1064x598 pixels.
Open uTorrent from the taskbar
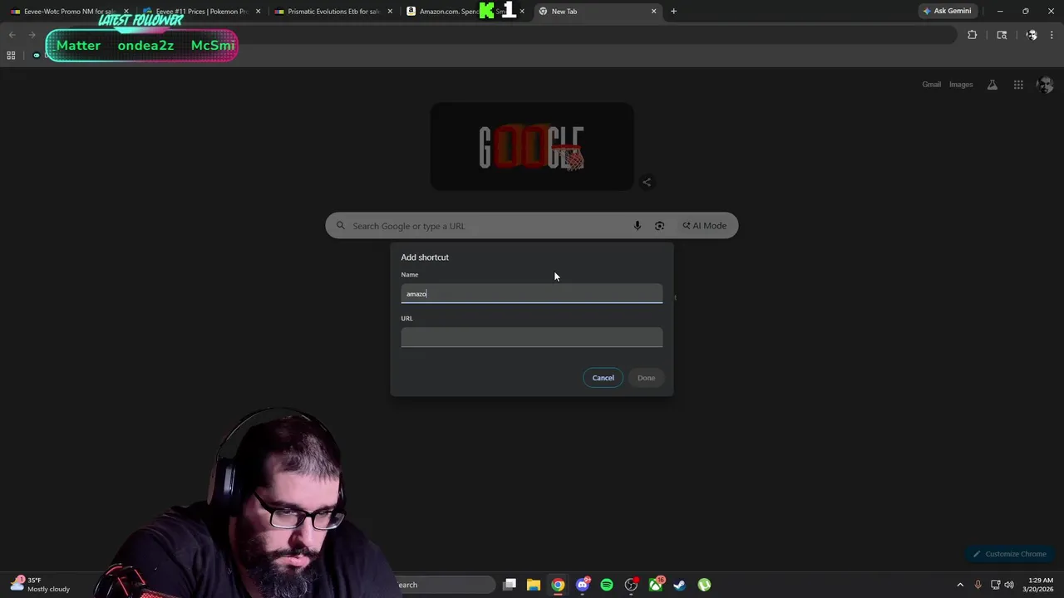click(x=704, y=585)
